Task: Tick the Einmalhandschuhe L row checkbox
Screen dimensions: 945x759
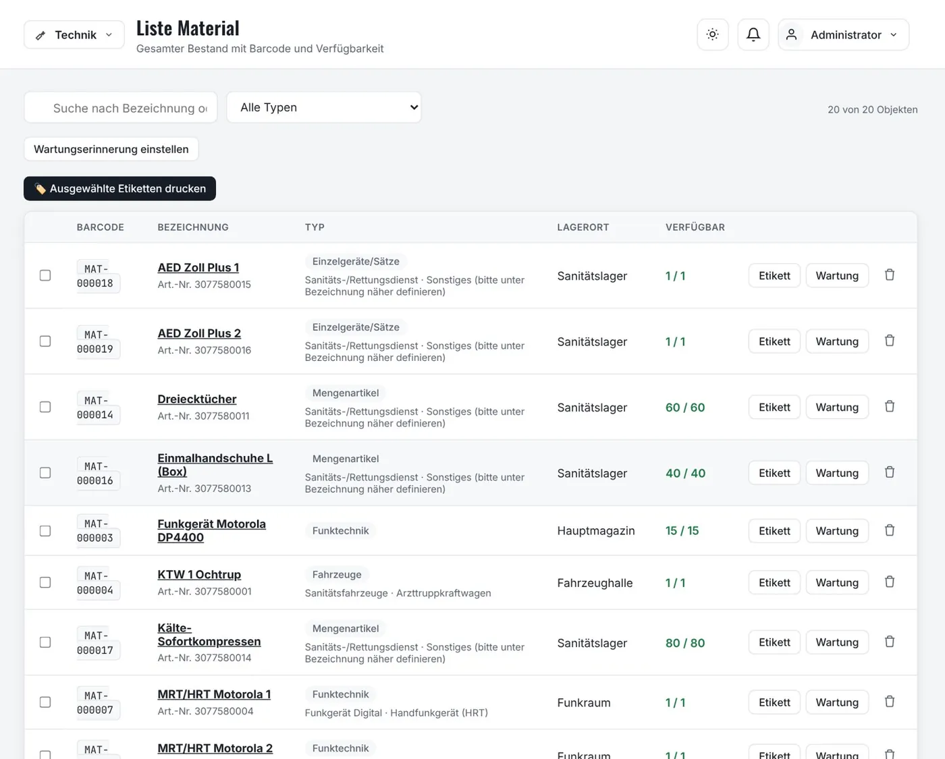Action: coord(45,473)
